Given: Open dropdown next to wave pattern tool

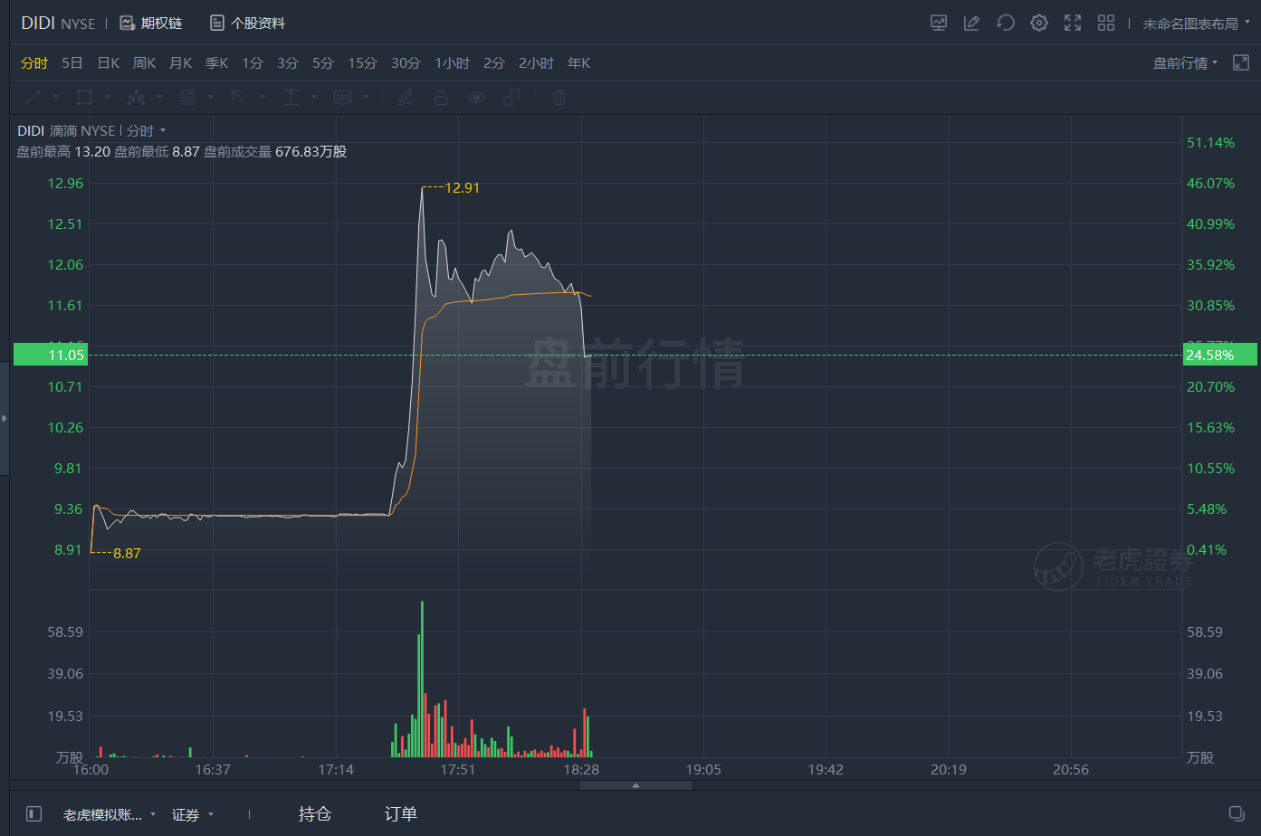Looking at the screenshot, I should [159, 97].
